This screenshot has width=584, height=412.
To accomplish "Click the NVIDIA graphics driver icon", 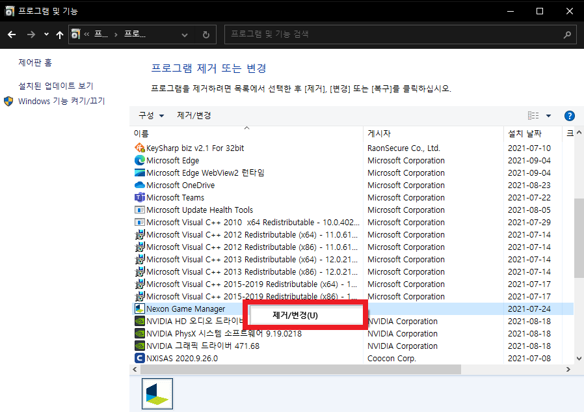I will coord(140,346).
